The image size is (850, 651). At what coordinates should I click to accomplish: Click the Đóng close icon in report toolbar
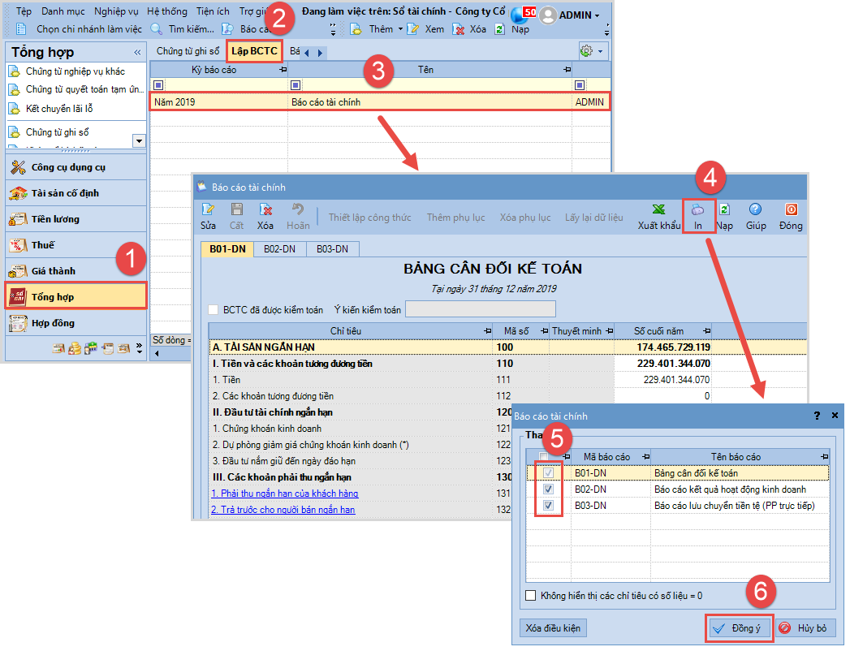[x=791, y=210]
